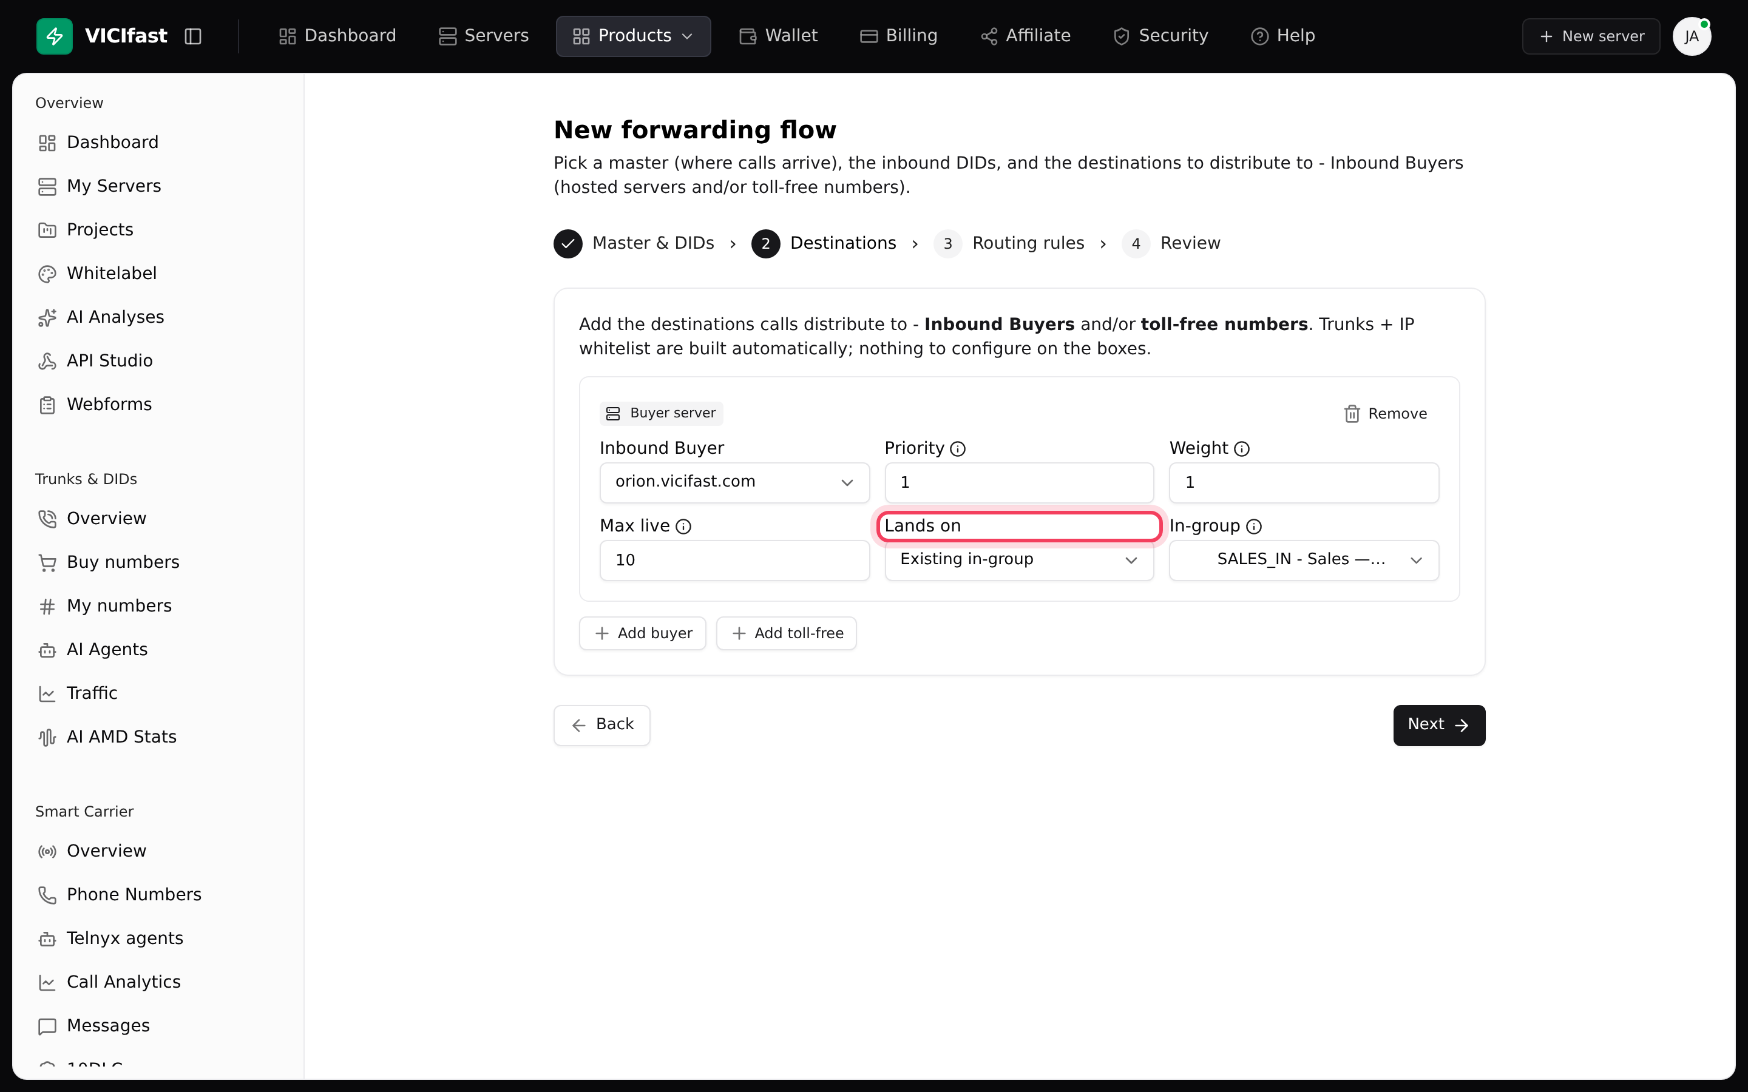Click the Back button

coord(601,725)
